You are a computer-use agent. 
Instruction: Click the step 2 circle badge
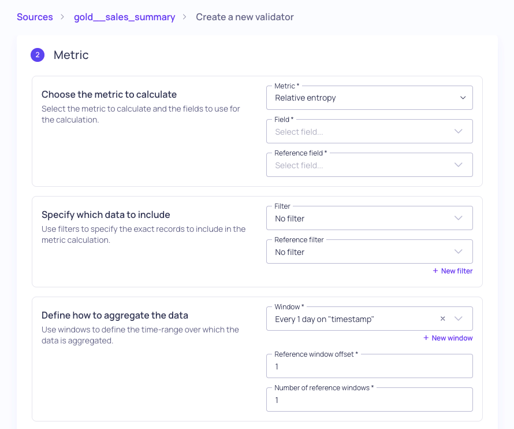click(x=38, y=55)
